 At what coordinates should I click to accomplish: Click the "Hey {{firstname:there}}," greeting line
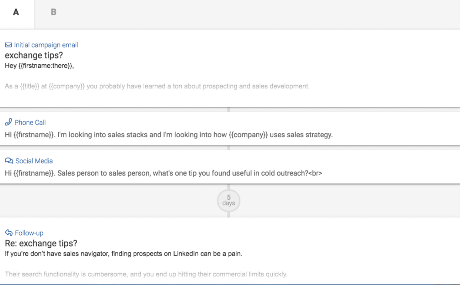[39, 66]
